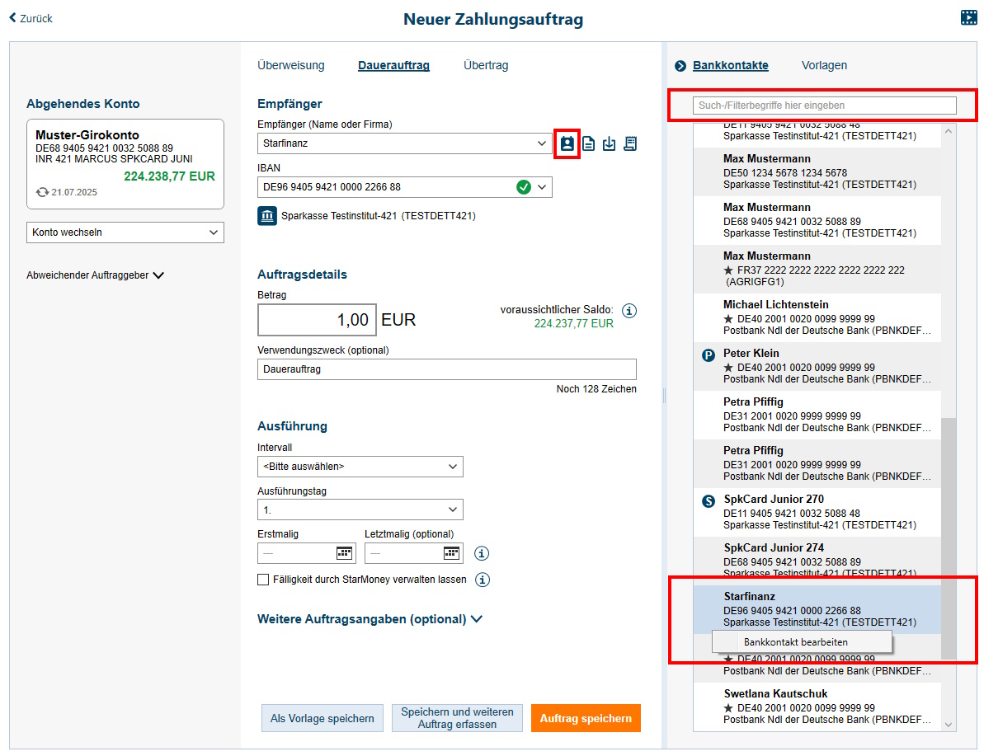Click the notepad icon right of the download icon
The width and height of the screenshot is (984, 756).
(x=630, y=143)
